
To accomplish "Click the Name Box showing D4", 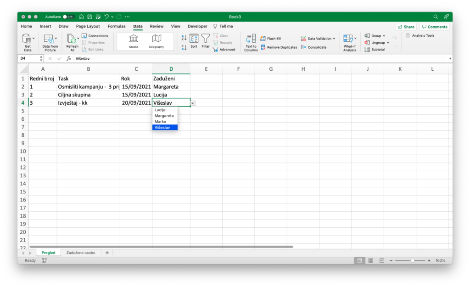I will point(28,59).
